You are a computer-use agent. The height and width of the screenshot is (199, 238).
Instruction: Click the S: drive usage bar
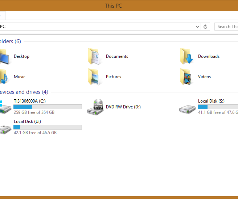[218, 107]
